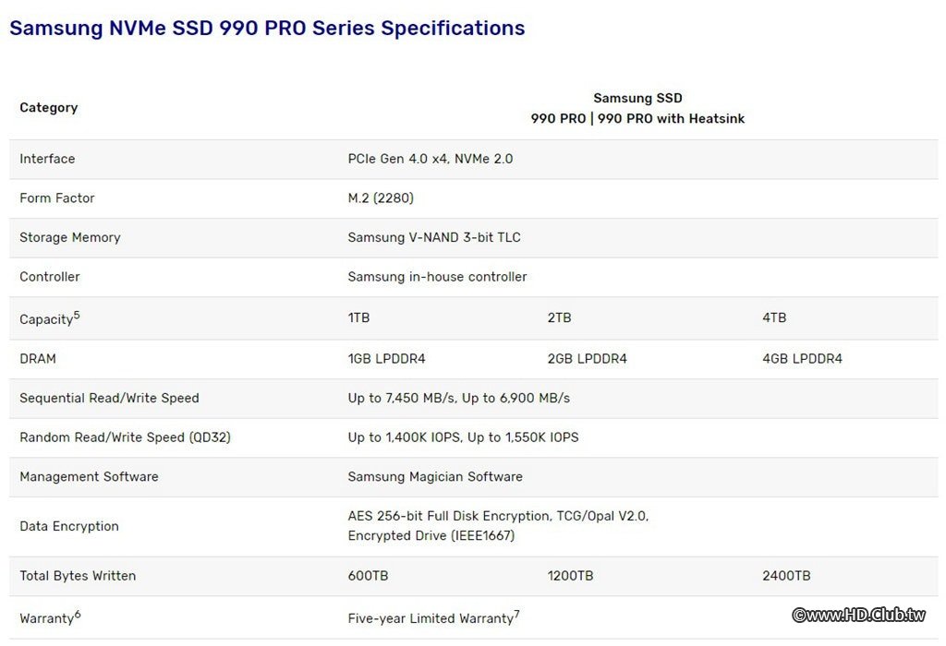Click the Samsung NVMe SSD 990 PRO title
Screen dimensions: 946x646
pos(267,29)
